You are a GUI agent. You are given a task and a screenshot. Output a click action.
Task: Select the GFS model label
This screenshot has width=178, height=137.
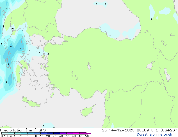(x=42, y=130)
